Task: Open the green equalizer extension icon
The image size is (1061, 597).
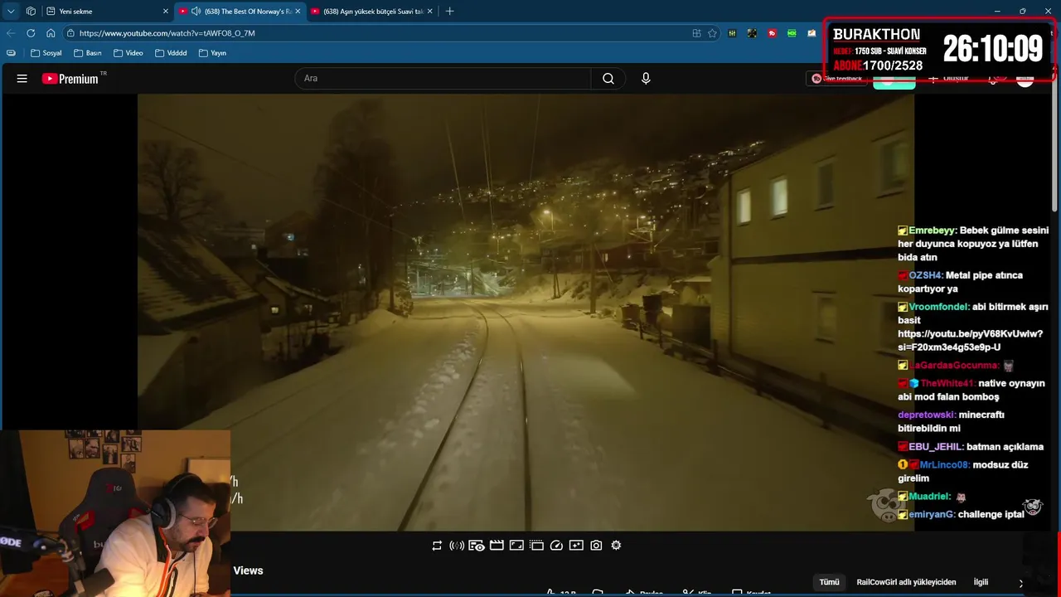Action: 732,33
